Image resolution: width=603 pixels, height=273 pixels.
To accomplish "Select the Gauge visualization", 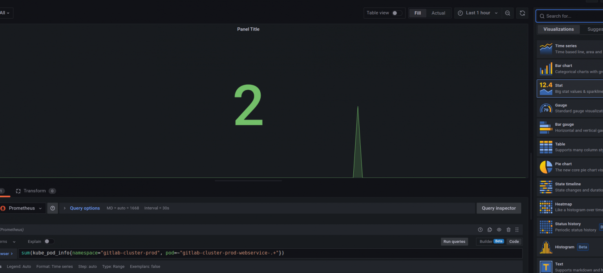I will (x=569, y=108).
